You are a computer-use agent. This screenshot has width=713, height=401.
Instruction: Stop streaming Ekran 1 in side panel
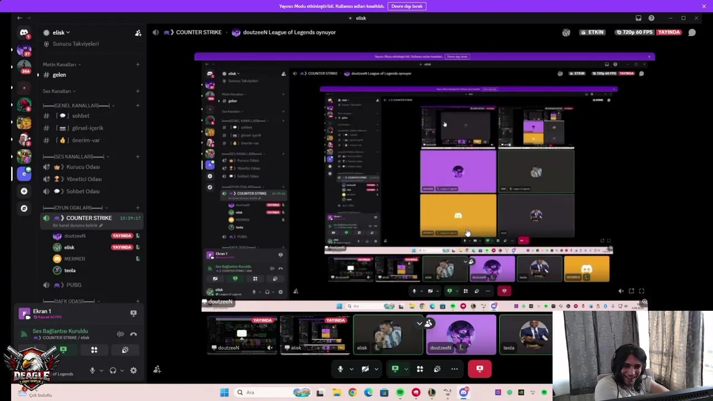click(133, 313)
